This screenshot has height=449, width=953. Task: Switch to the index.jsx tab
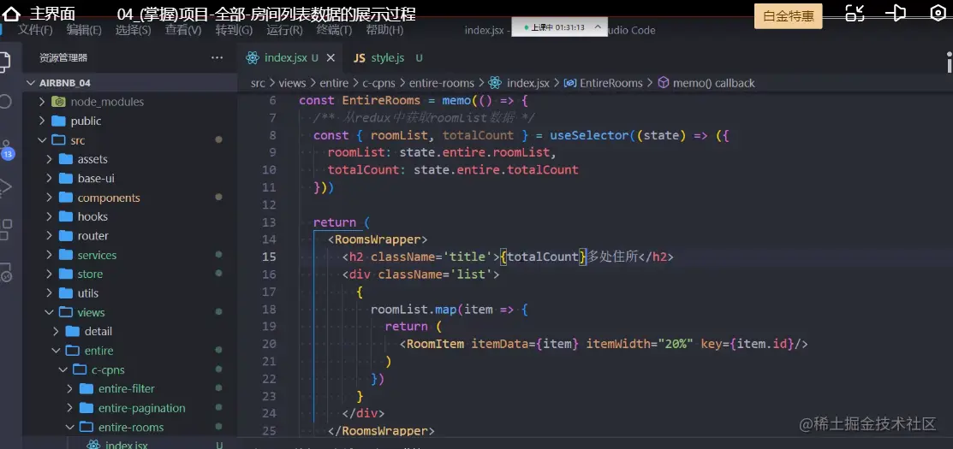pyautogui.click(x=286, y=57)
